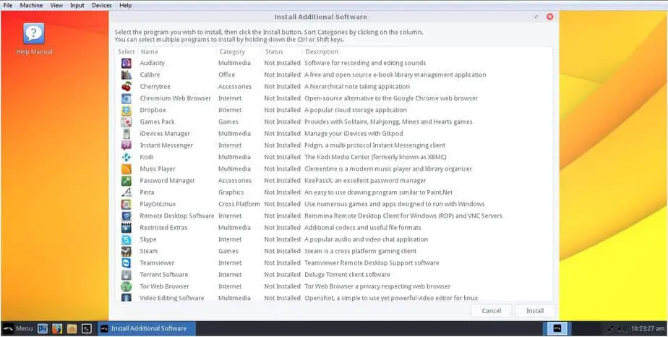Click the Cherrytree cherries icon
This screenshot has height=337, width=668.
[126, 87]
